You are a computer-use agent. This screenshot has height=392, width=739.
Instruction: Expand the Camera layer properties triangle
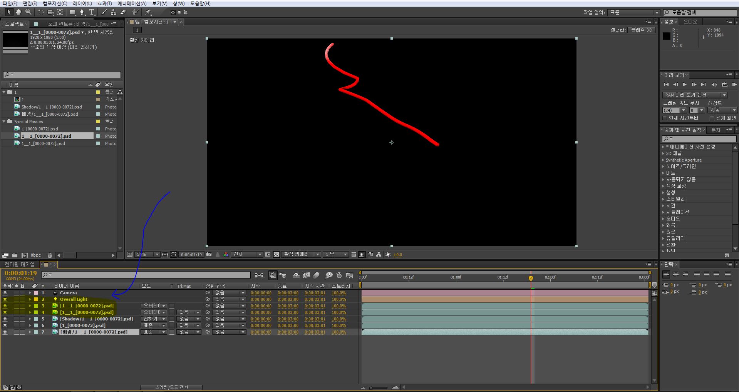30,293
